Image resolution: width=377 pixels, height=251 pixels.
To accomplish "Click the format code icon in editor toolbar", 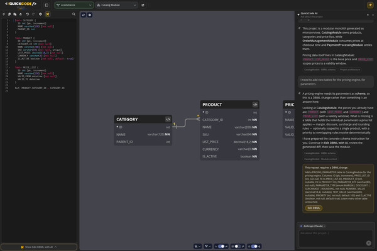I will pos(4,14).
